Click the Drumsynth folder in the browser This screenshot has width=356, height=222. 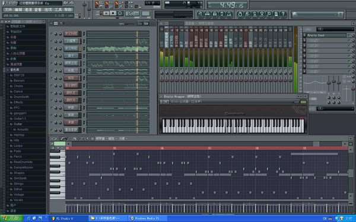21,97
